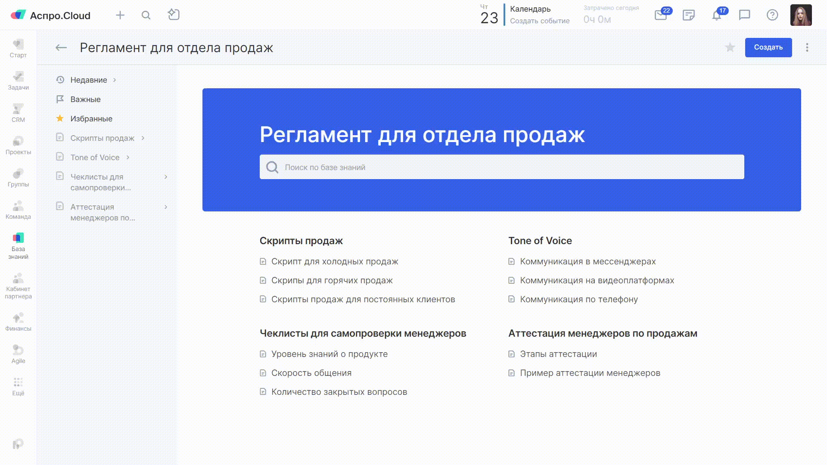Open the chat messages icon

744,15
